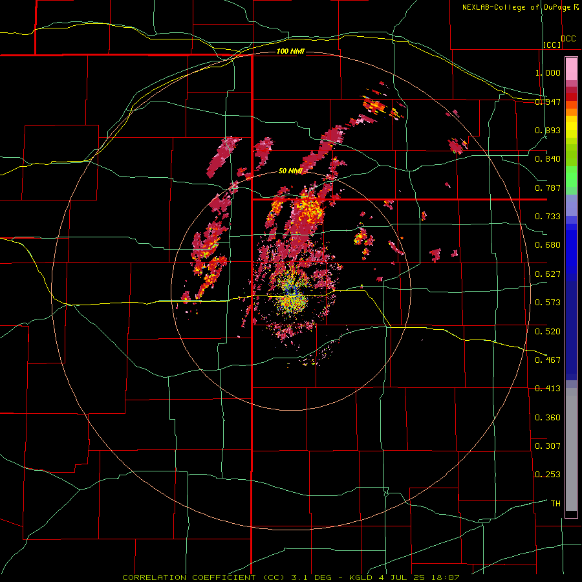Click the gray lower segment of color bar
This screenshot has width=582, height=582.
pyautogui.click(x=571, y=449)
